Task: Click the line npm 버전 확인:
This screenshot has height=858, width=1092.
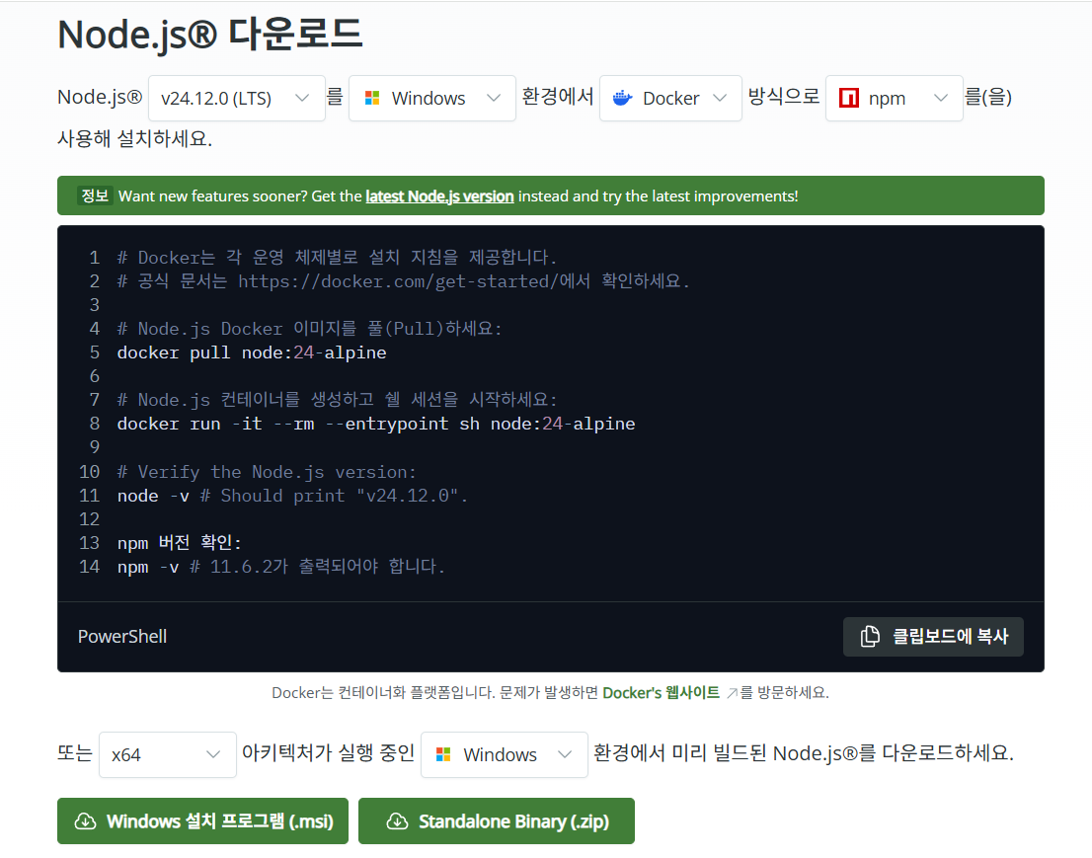Action: tap(179, 542)
